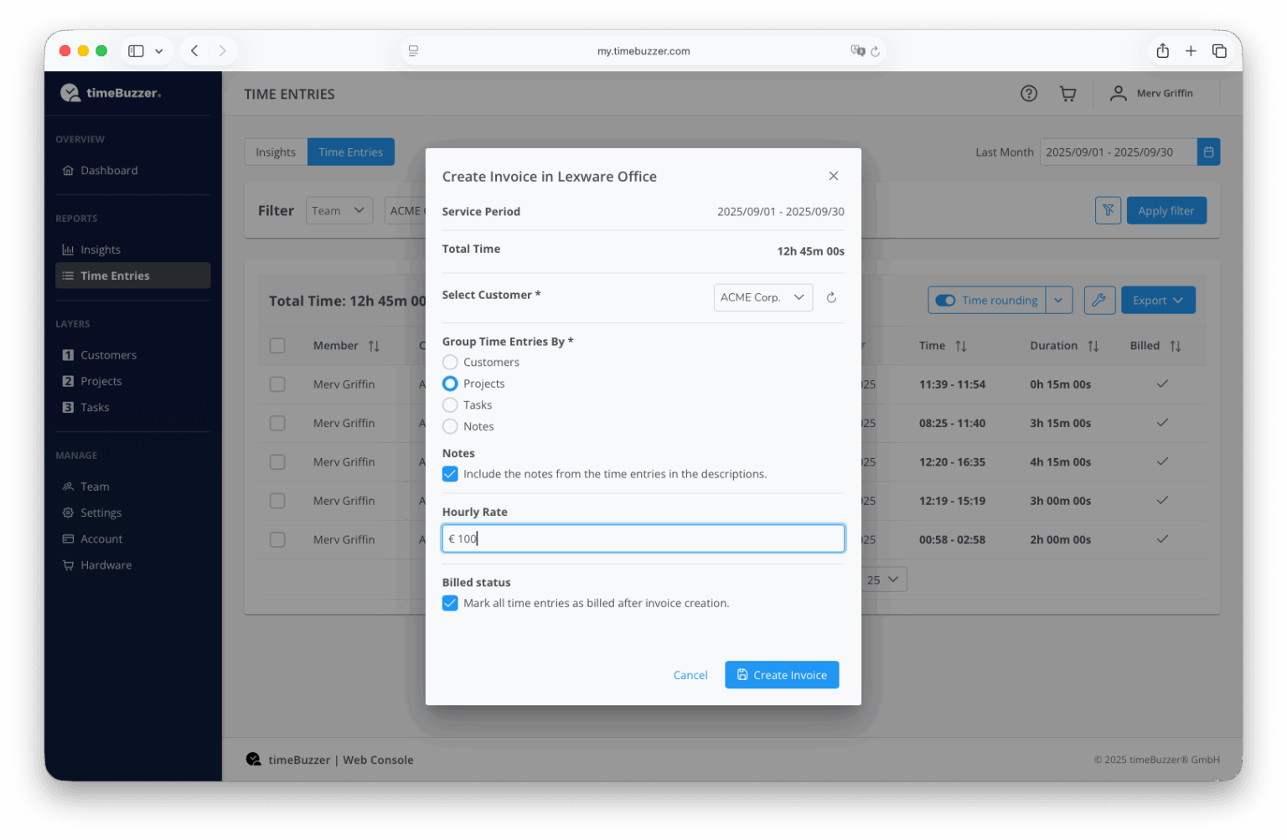The width and height of the screenshot is (1287, 840).
Task: Click the user profile icon for Merv Griffin
Action: pyautogui.click(x=1118, y=94)
